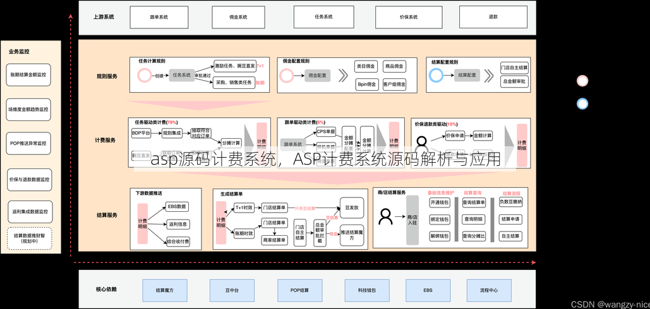Select the 返利信息 box
The width and height of the screenshot is (650, 309).
178,224
